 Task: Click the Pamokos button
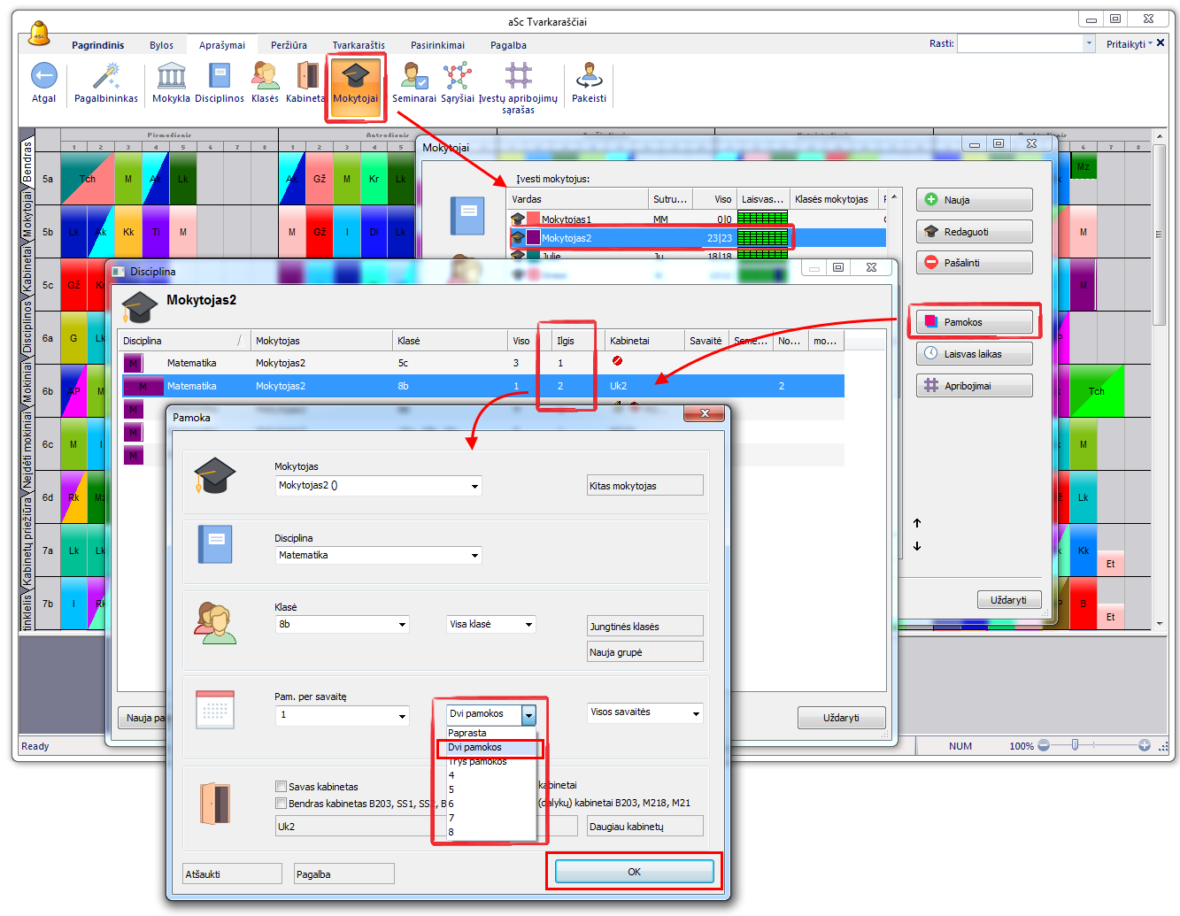click(974, 322)
